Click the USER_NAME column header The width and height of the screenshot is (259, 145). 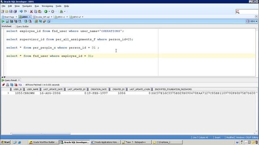click(x=32, y=89)
